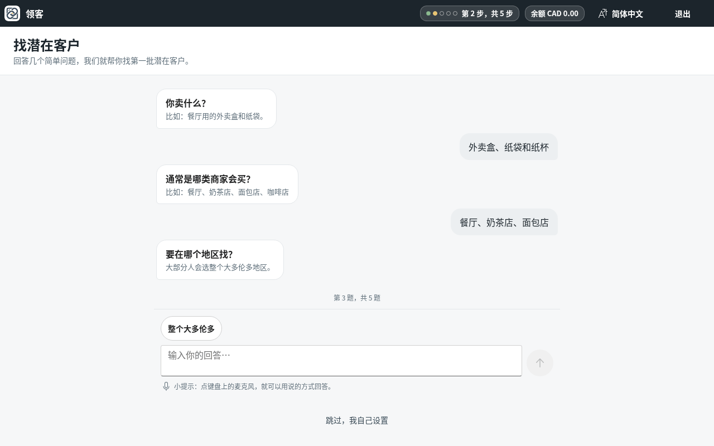Click the send arrow button
Viewport: 714px width, 446px height.
click(x=540, y=363)
